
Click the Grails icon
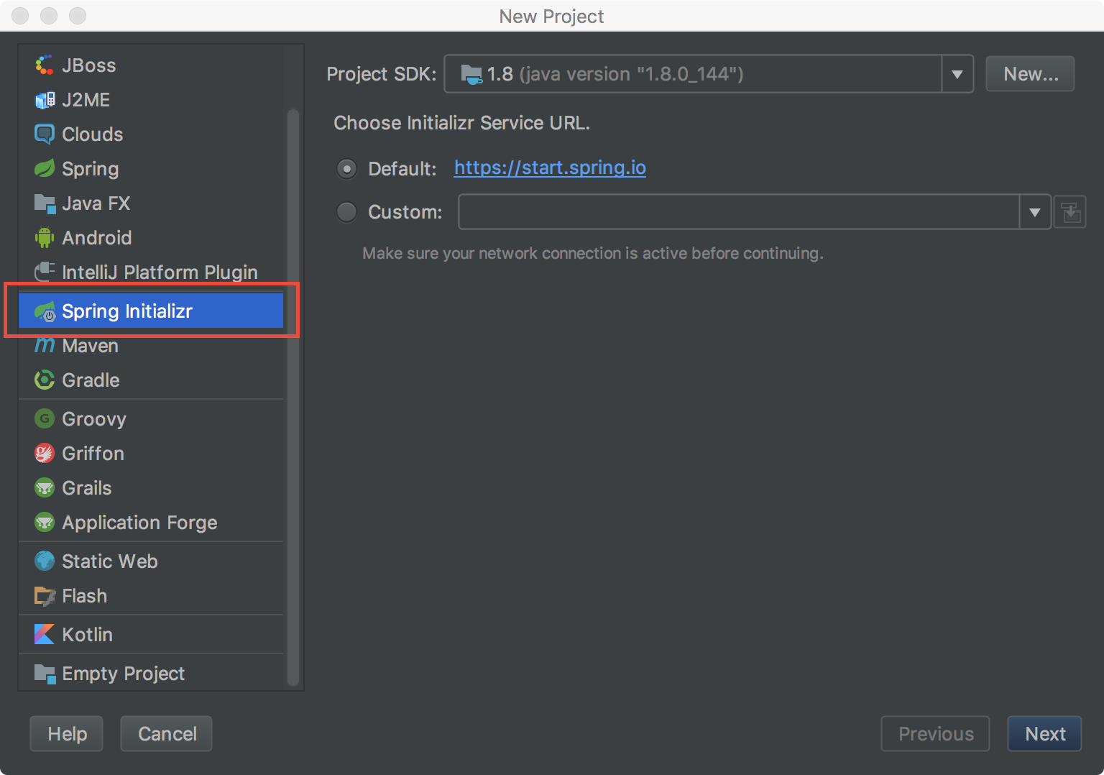click(x=45, y=488)
